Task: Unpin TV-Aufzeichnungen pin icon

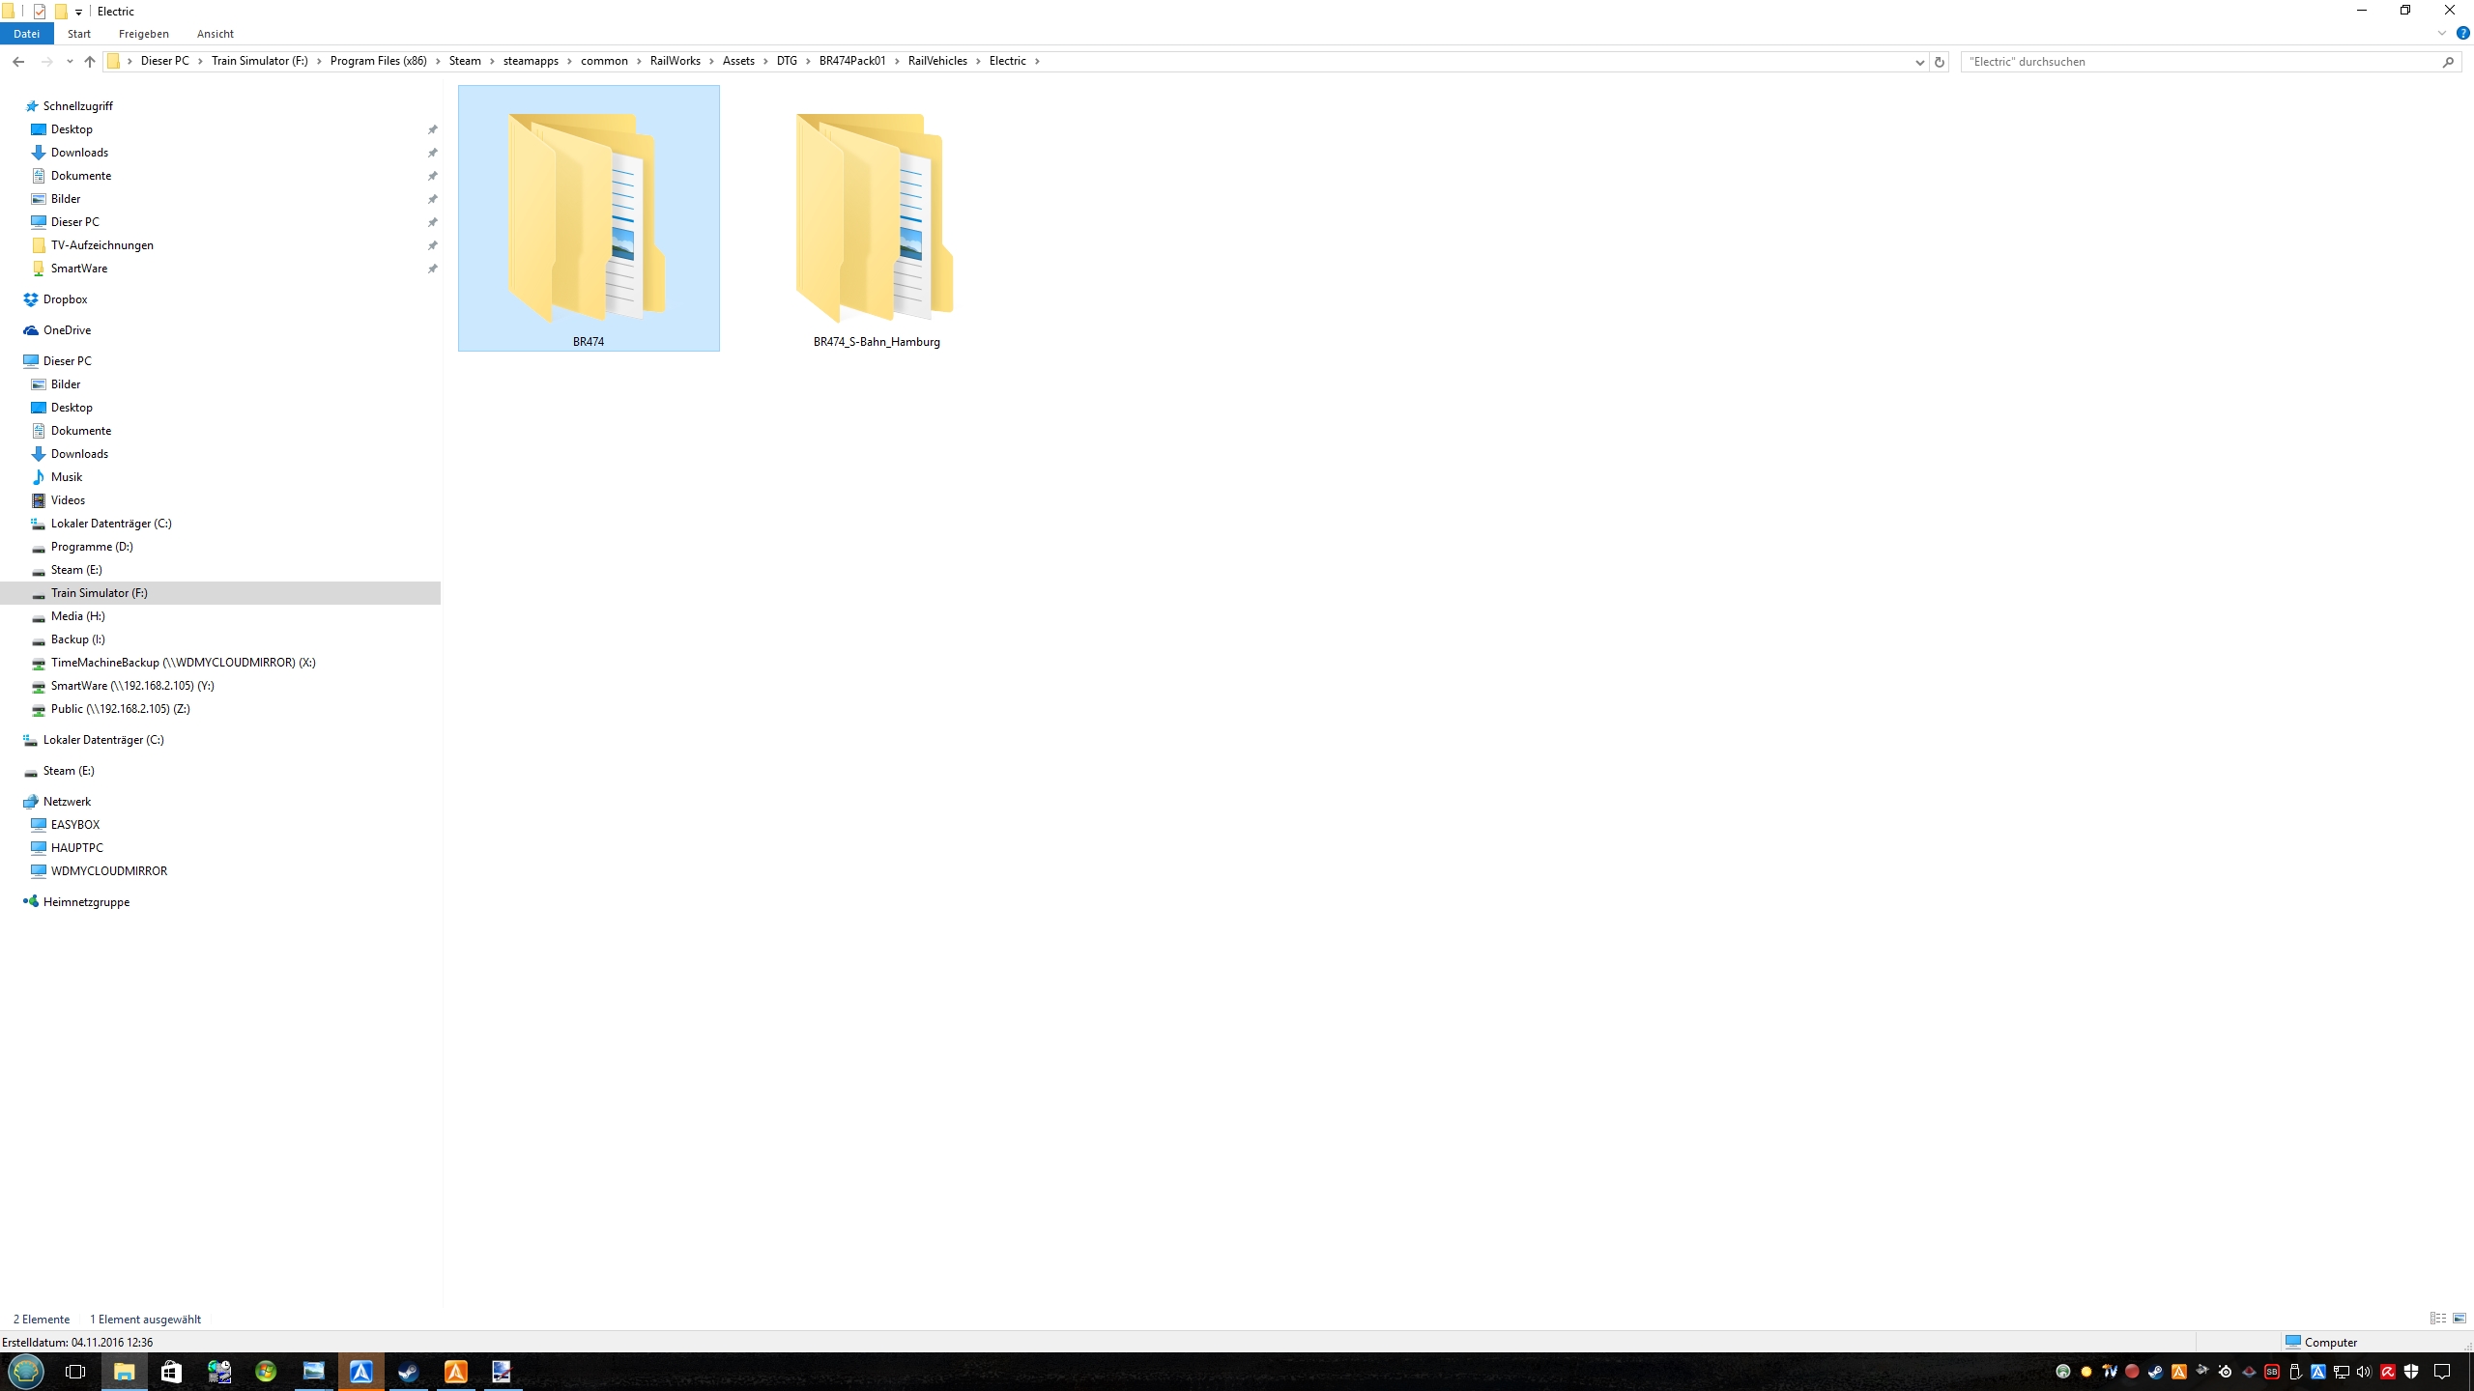Action: click(x=433, y=245)
